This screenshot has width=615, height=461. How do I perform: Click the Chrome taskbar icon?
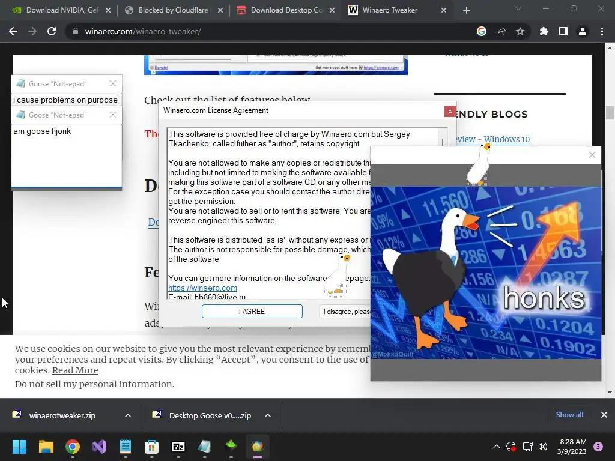point(73,447)
